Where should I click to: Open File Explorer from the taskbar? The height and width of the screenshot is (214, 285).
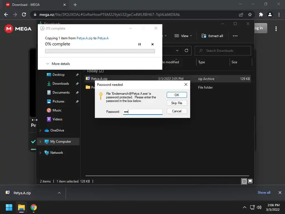21,207
